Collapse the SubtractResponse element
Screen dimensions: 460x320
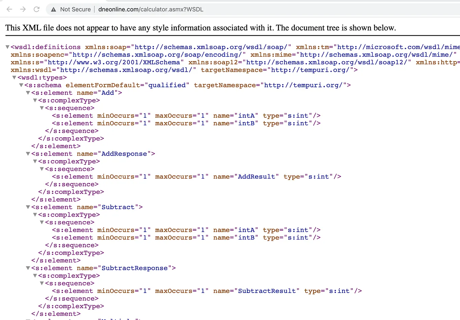(28, 268)
